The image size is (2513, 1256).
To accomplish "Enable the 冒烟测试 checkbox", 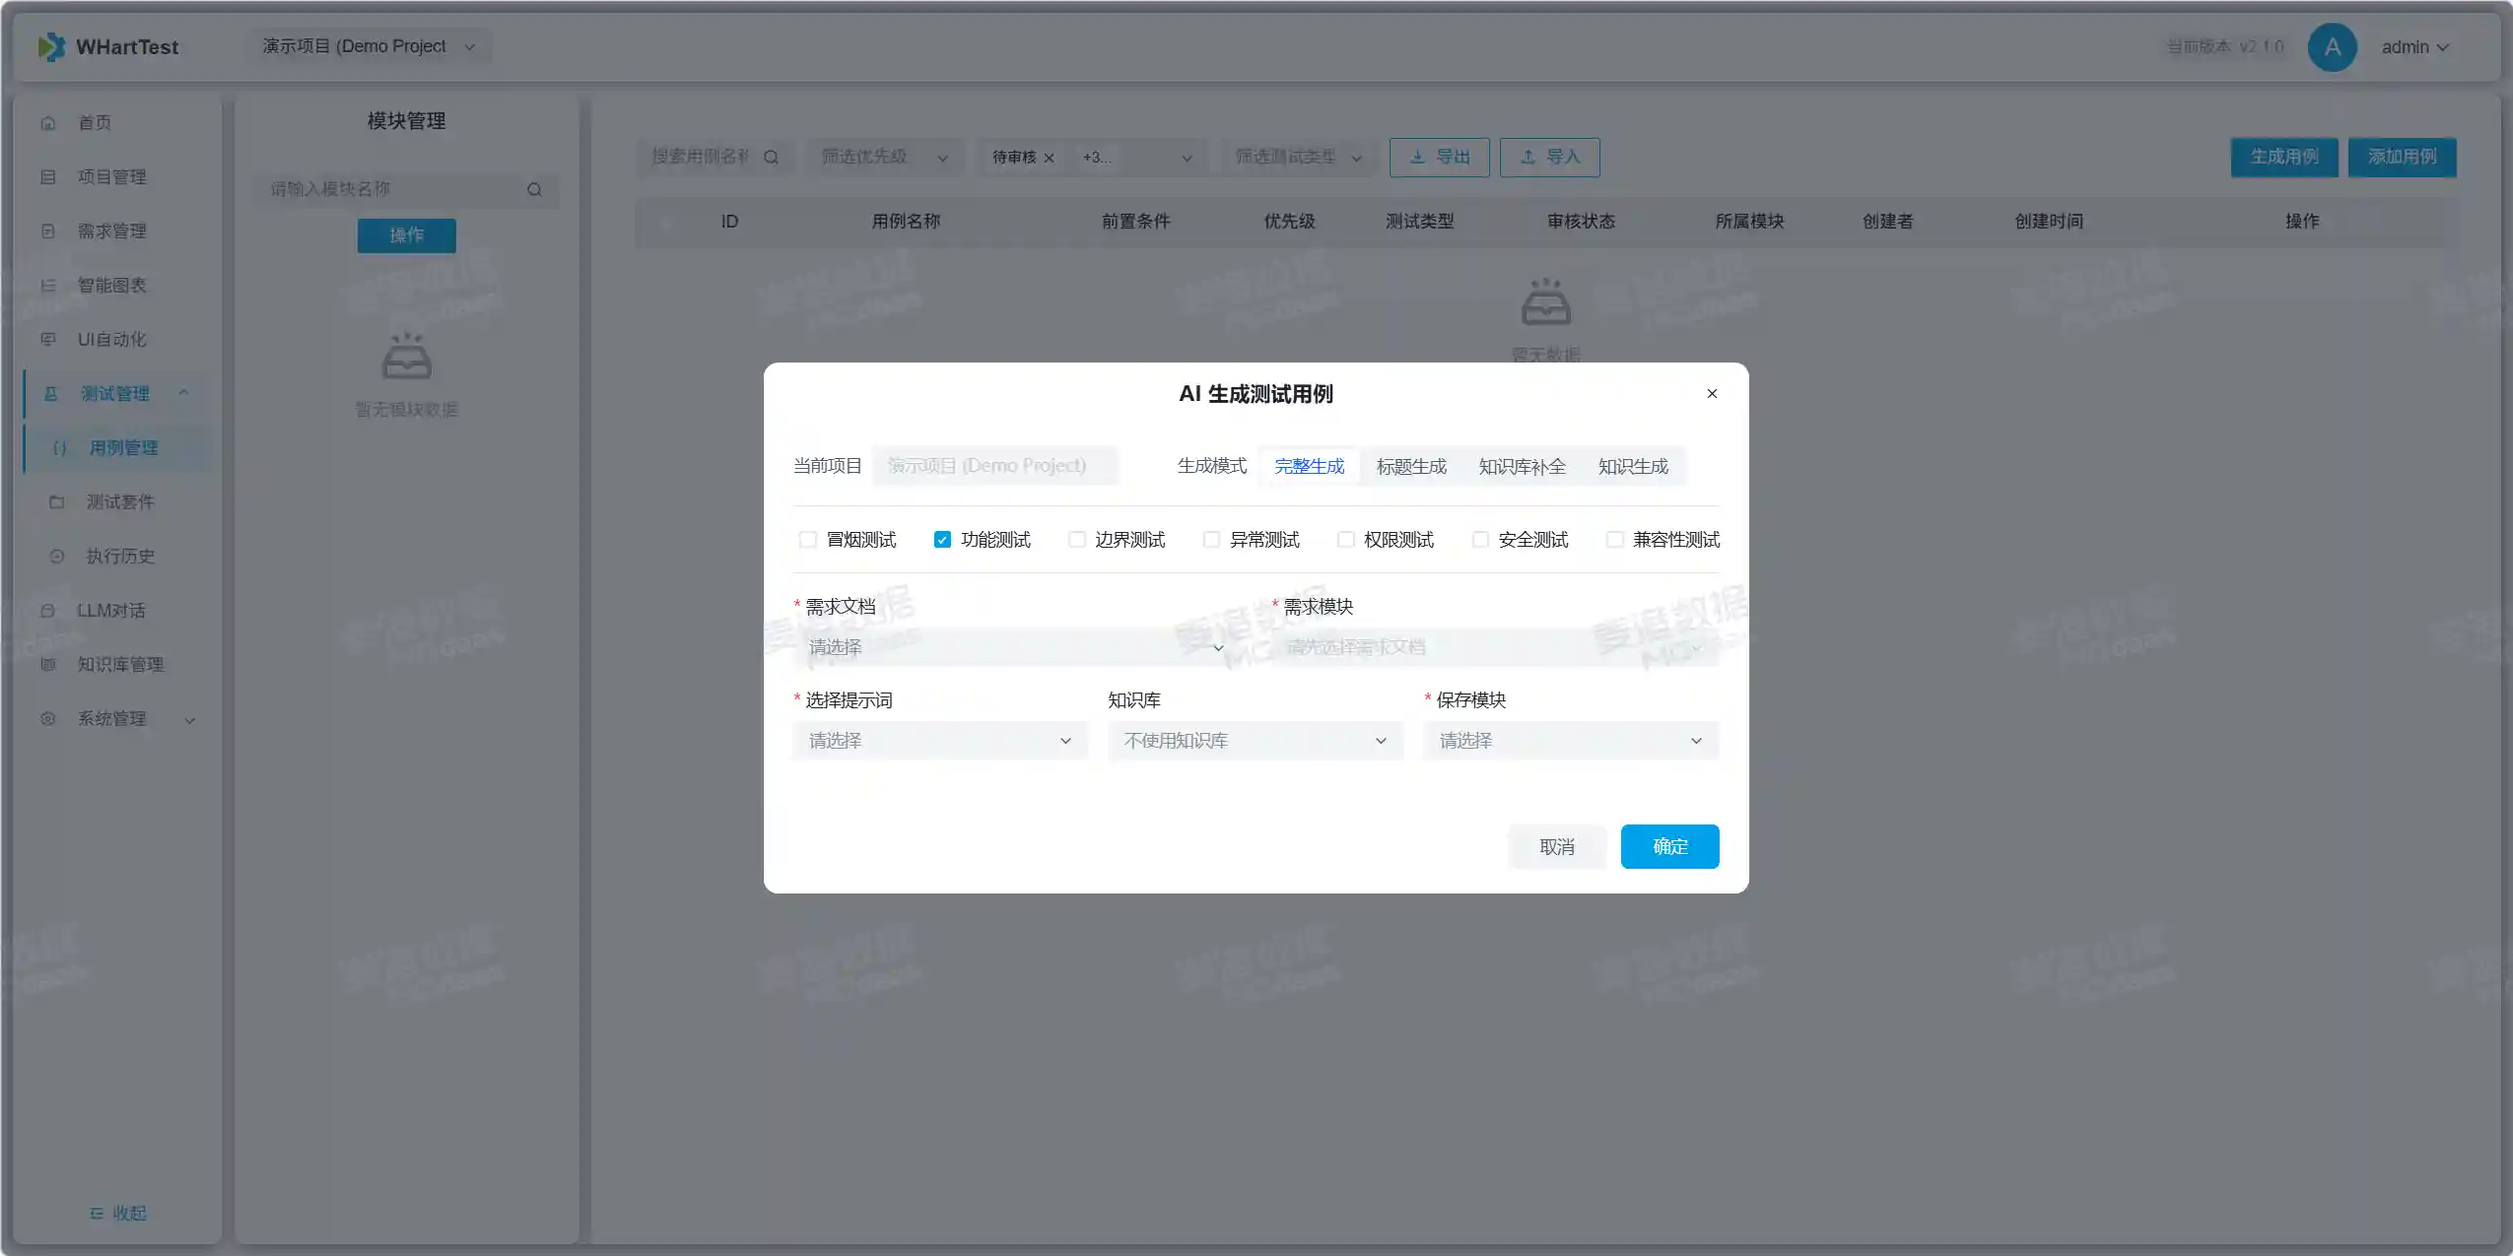I will (808, 540).
